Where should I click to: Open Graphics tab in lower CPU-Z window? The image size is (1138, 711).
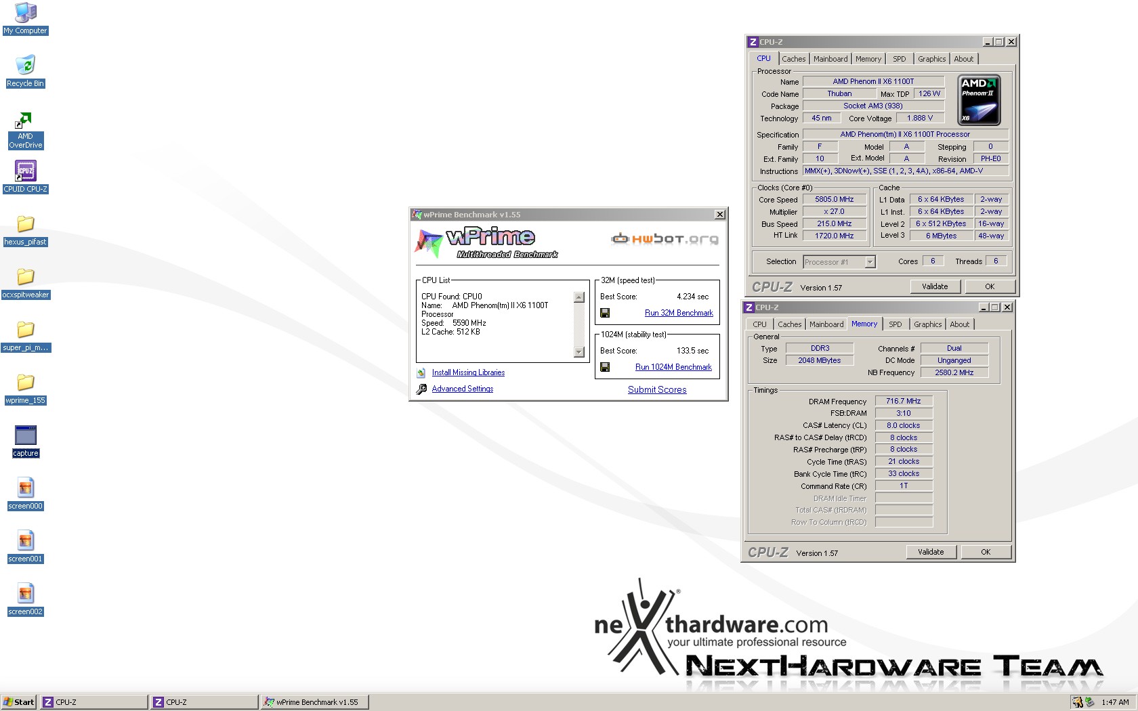click(x=927, y=324)
